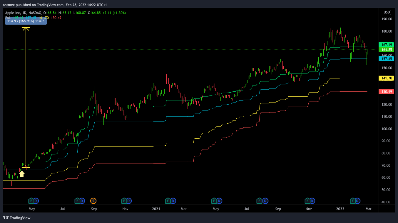Image resolution: width=398 pixels, height=223 pixels.
Task: Open the USD currency selector
Action: click(387, 12)
